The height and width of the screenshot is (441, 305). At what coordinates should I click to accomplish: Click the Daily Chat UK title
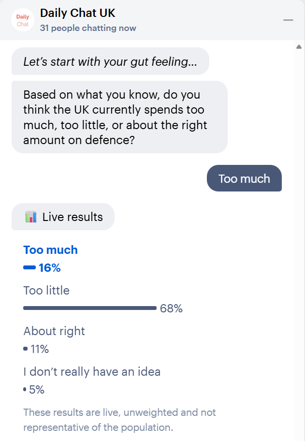(x=77, y=13)
